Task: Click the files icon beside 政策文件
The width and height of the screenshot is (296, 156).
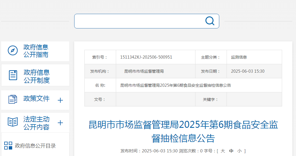Action: [x=13, y=99]
